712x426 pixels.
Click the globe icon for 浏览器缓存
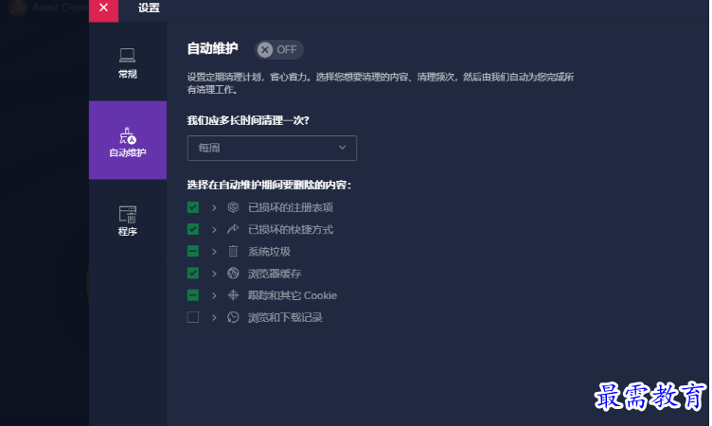click(x=233, y=273)
